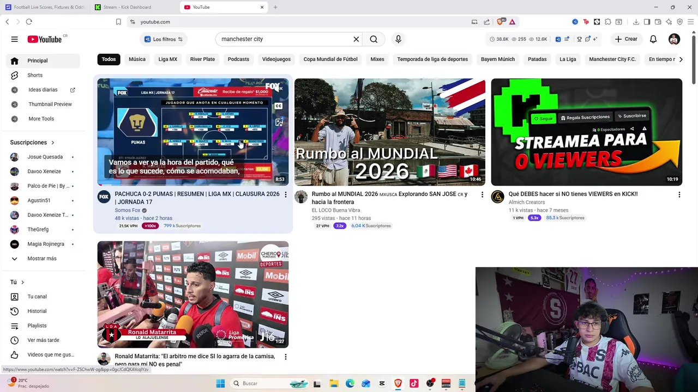Open 'Playlists' in the sidebar

44,326
